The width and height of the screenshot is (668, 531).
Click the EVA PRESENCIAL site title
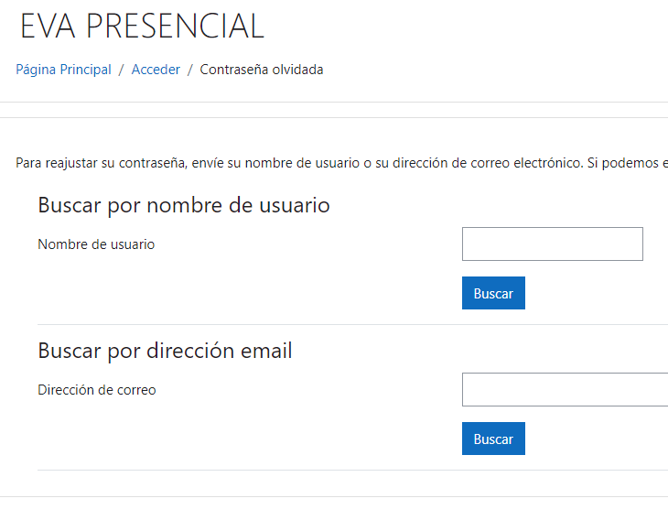pyautogui.click(x=142, y=27)
